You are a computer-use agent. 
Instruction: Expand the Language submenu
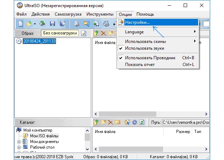[x=158, y=32]
